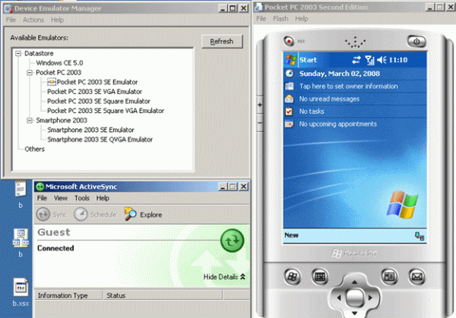Select Windows CE 5.0 in the emulator tree
The height and width of the screenshot is (318, 456).
[59, 63]
